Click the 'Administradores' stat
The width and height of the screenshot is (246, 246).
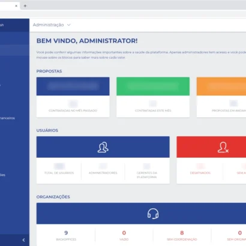(103, 169)
